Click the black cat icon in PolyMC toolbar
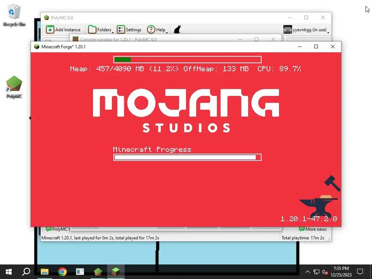Screen dimensions: 372x279 pos(177,30)
